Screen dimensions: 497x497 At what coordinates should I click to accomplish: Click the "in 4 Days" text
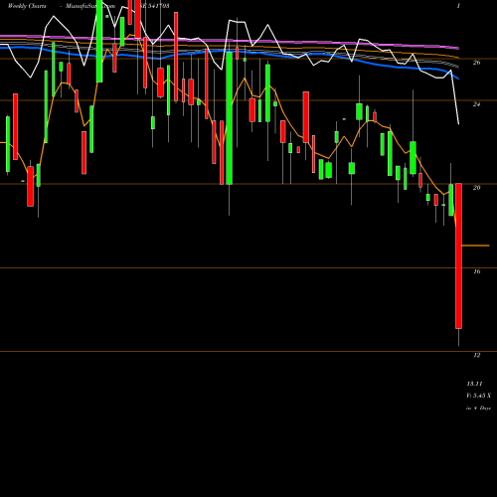click(478, 408)
